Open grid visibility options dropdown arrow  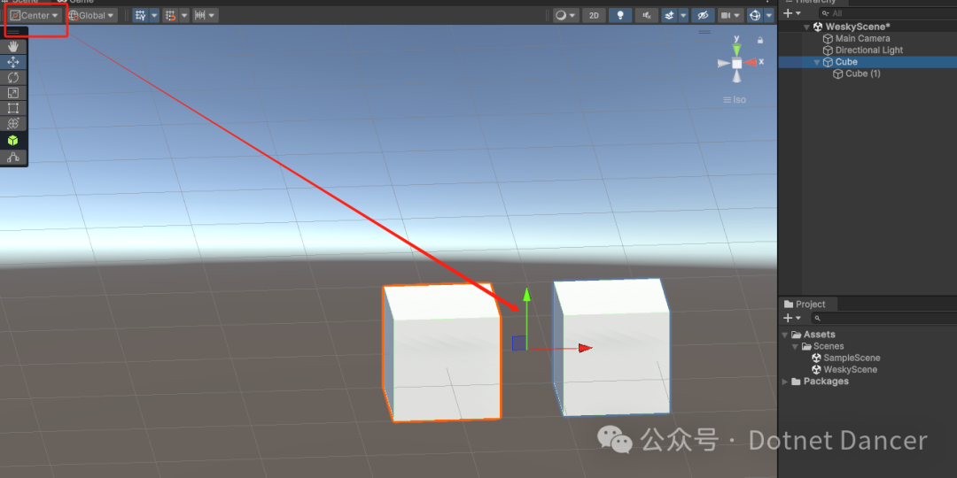(x=154, y=15)
